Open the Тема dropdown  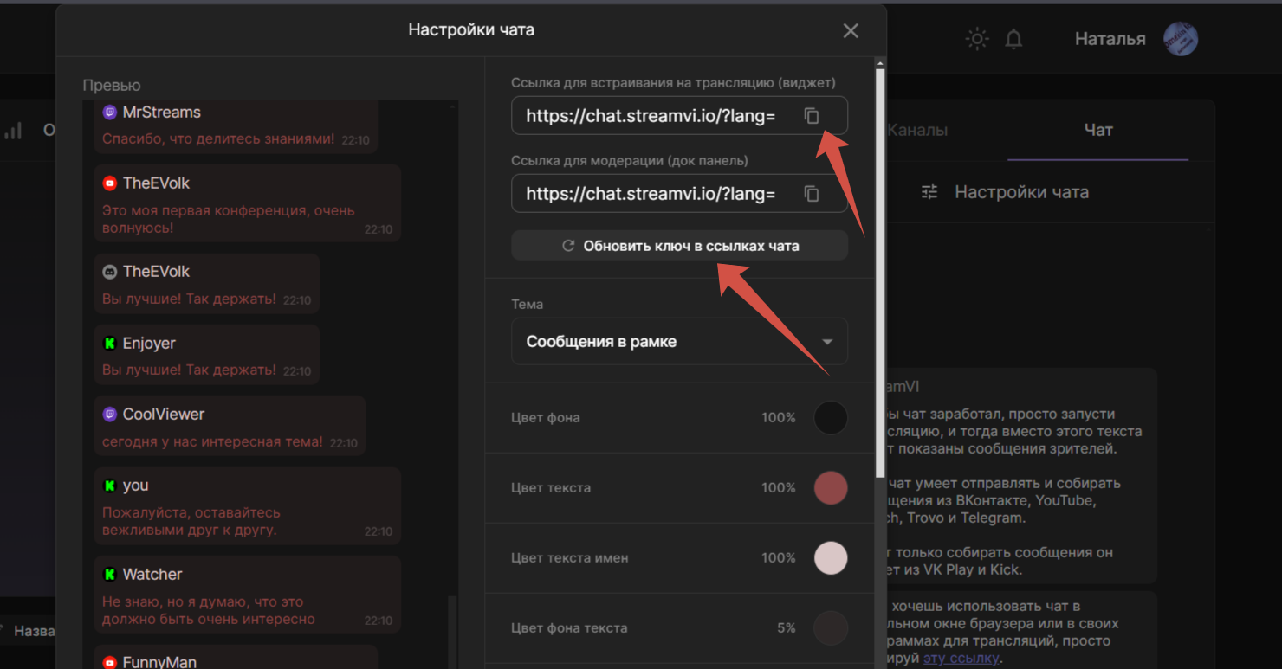(x=679, y=341)
